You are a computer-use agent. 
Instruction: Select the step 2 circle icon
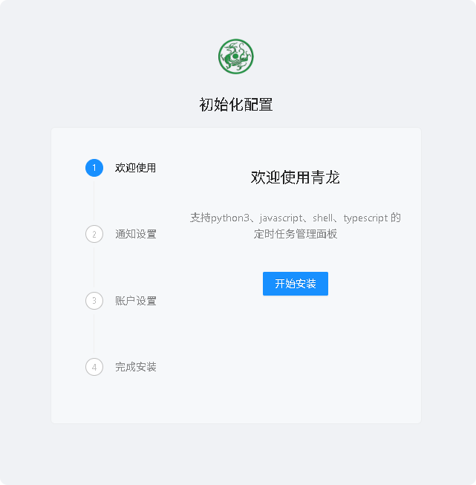[x=94, y=234]
